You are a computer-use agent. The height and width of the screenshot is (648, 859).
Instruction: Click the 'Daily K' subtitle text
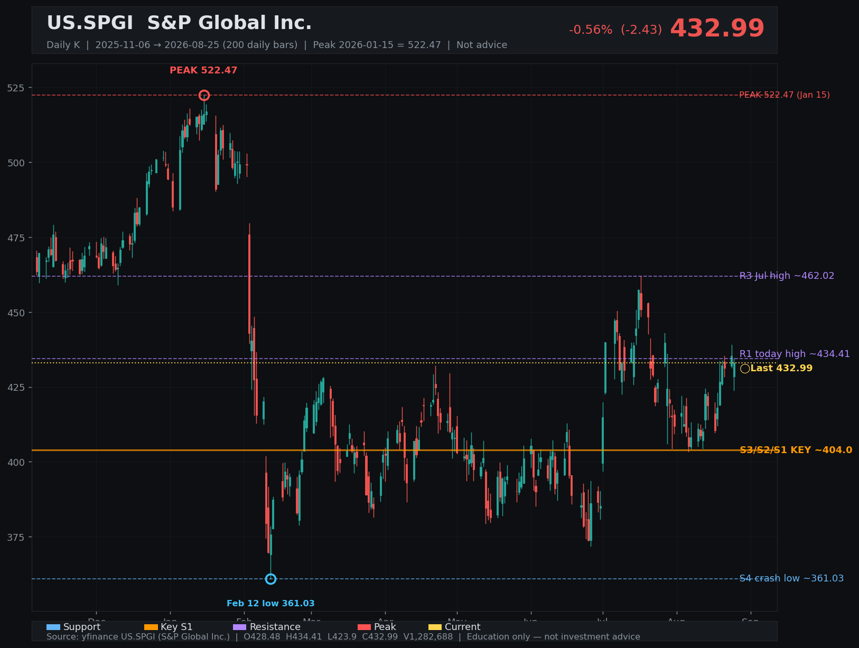(x=63, y=45)
